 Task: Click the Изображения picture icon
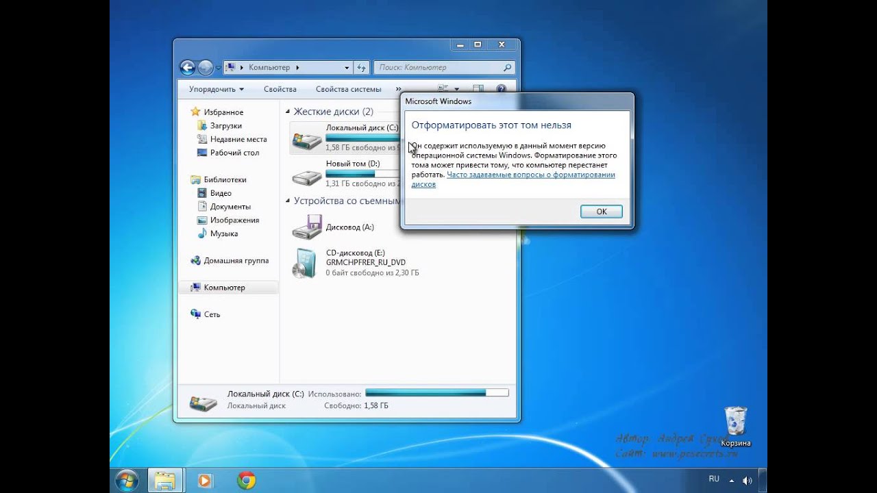click(202, 220)
